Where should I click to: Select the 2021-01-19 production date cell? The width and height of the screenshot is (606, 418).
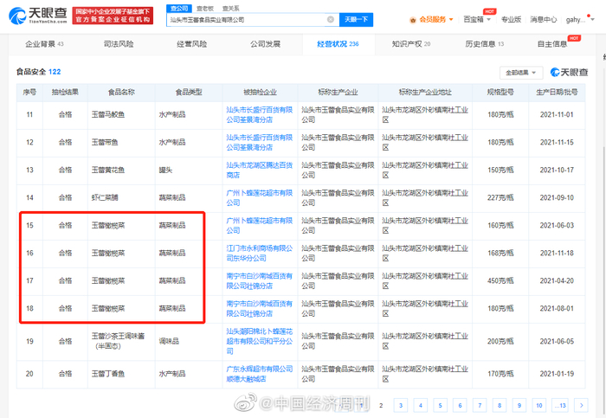coord(557,374)
